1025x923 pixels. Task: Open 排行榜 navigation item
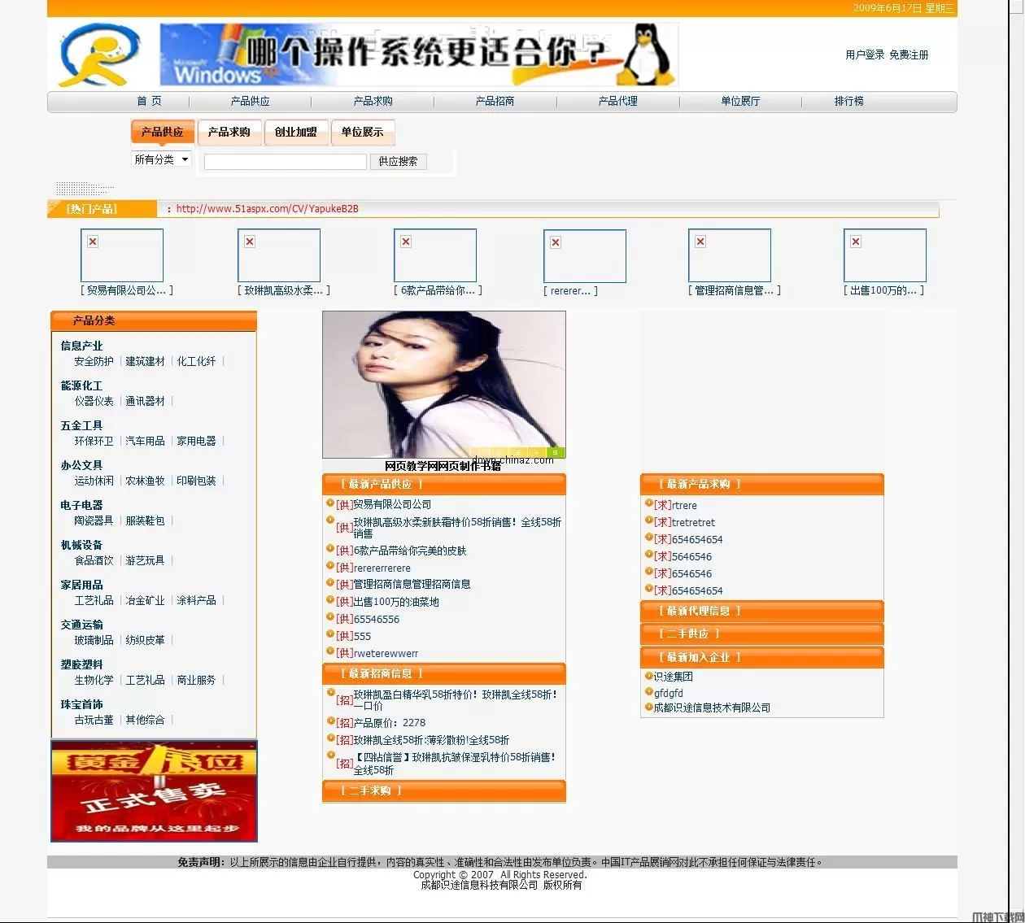point(848,101)
